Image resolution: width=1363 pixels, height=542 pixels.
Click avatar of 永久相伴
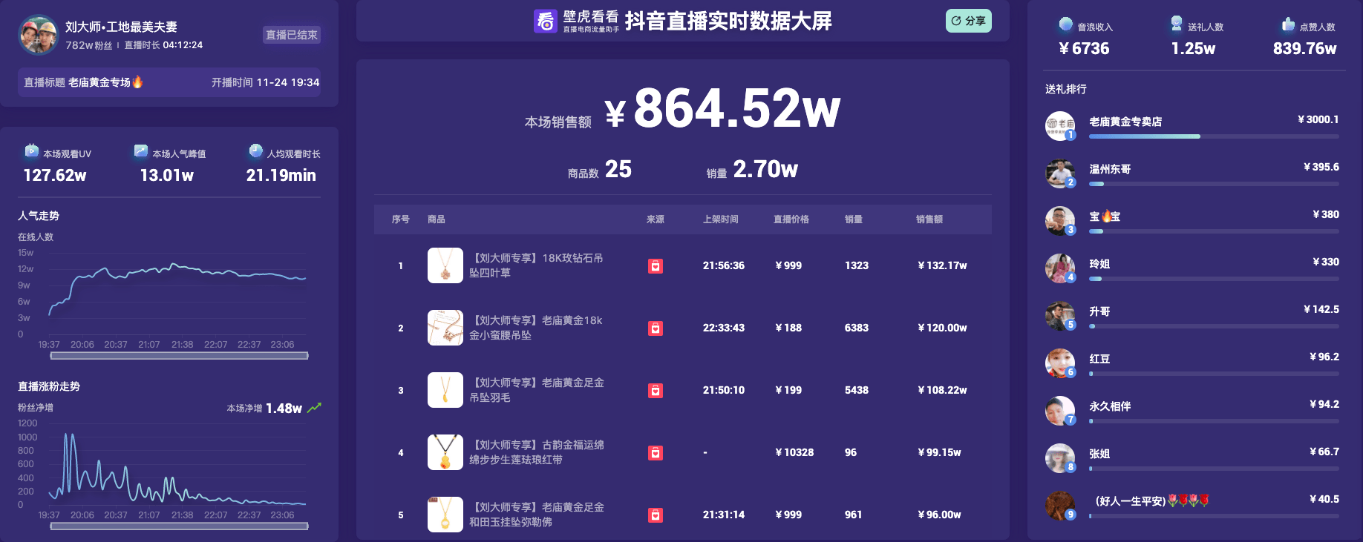pos(1060,411)
